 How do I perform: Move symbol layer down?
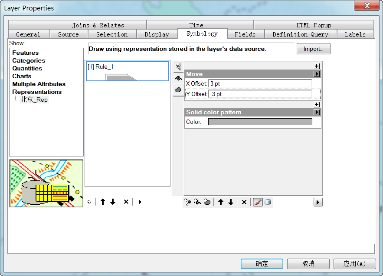tap(231, 202)
